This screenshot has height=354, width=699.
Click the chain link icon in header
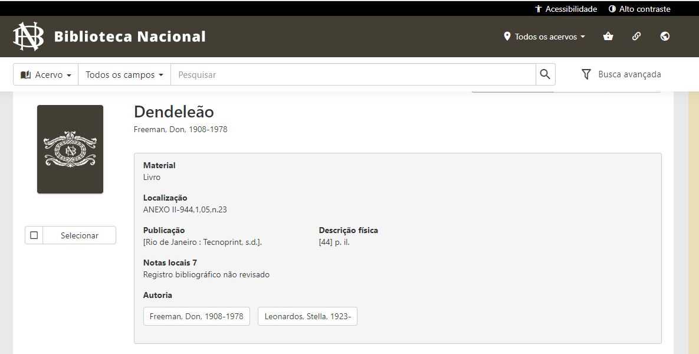636,37
